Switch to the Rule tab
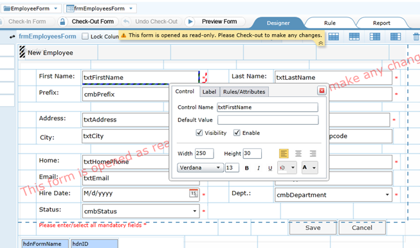 [330, 23]
